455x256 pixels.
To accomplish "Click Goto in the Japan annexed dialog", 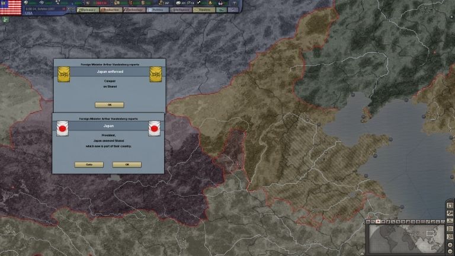I will (89, 165).
